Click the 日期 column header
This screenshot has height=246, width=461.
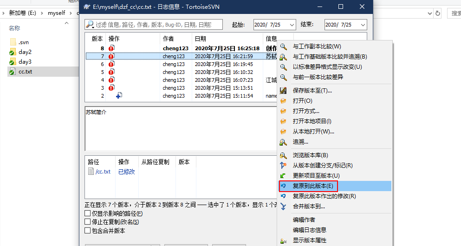click(201, 39)
